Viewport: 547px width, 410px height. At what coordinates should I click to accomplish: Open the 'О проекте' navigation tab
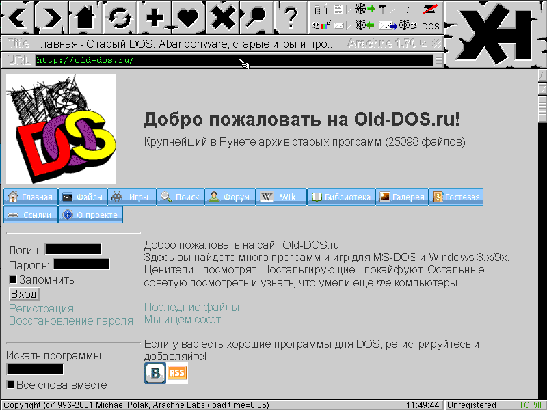coord(91,215)
